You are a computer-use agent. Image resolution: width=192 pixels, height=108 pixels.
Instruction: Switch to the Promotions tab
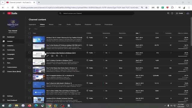click(109, 25)
